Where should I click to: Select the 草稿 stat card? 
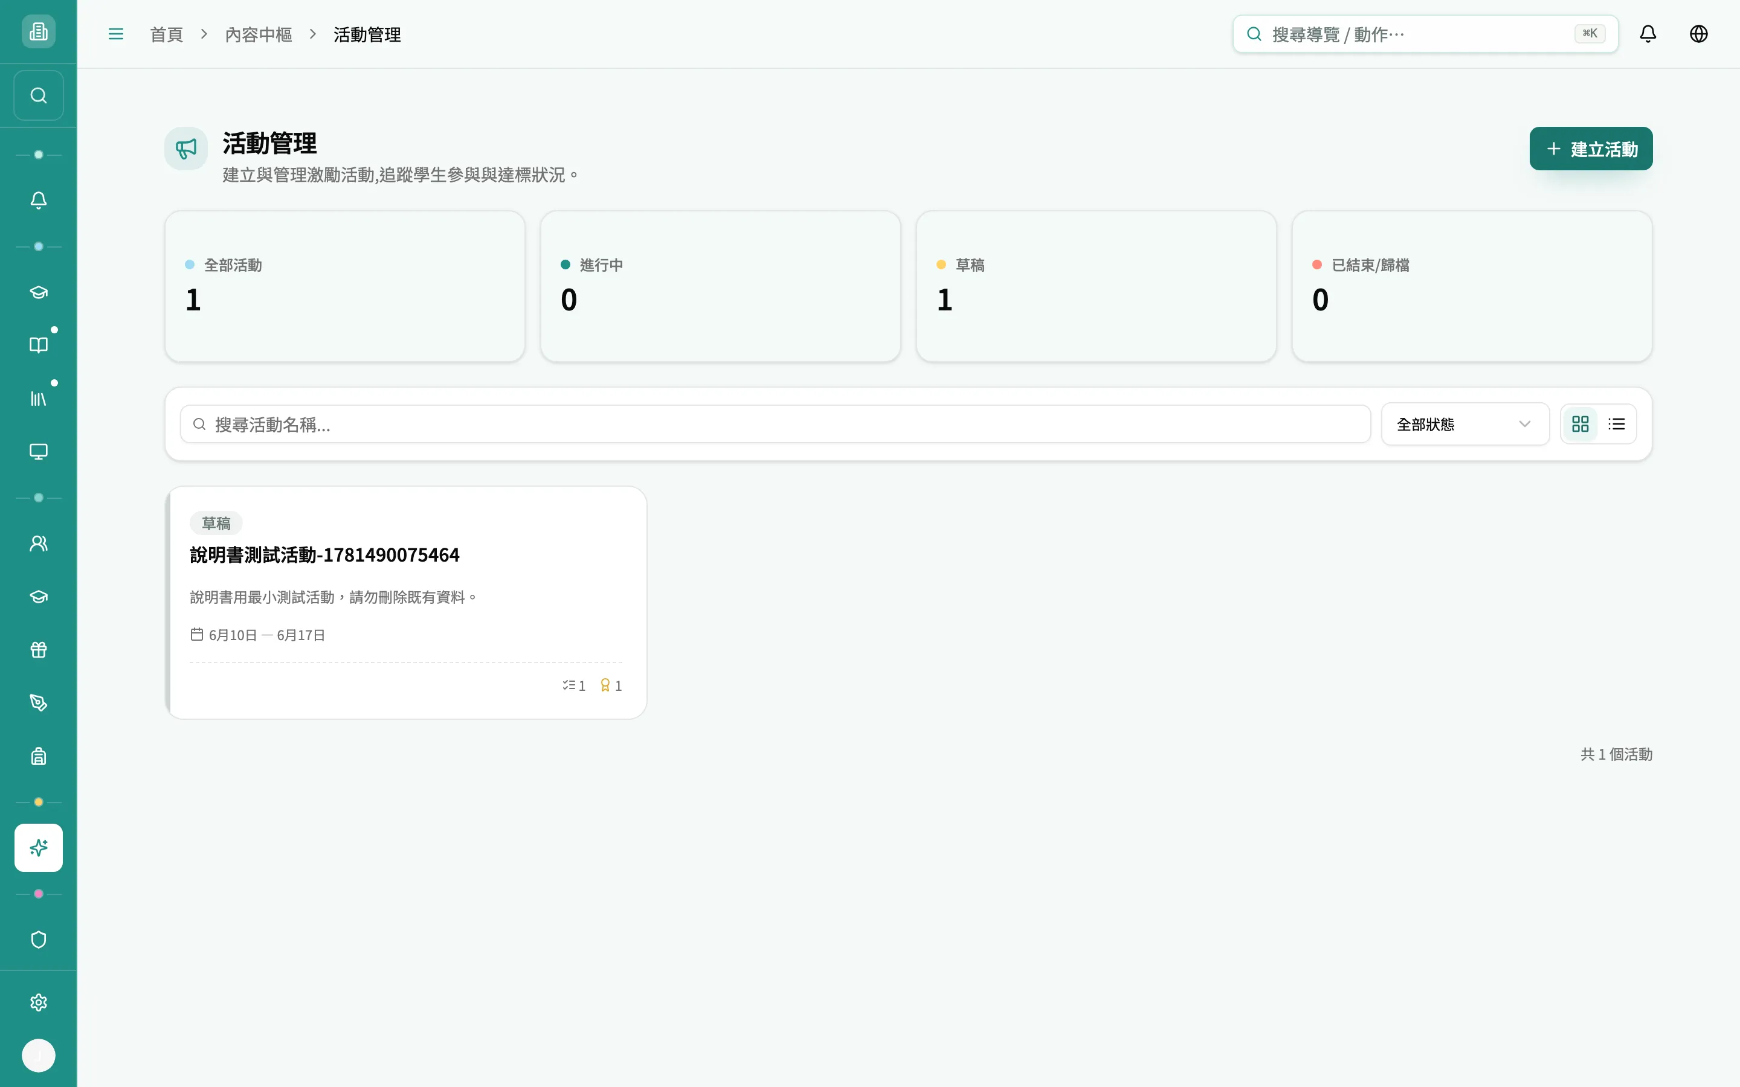pos(1097,286)
